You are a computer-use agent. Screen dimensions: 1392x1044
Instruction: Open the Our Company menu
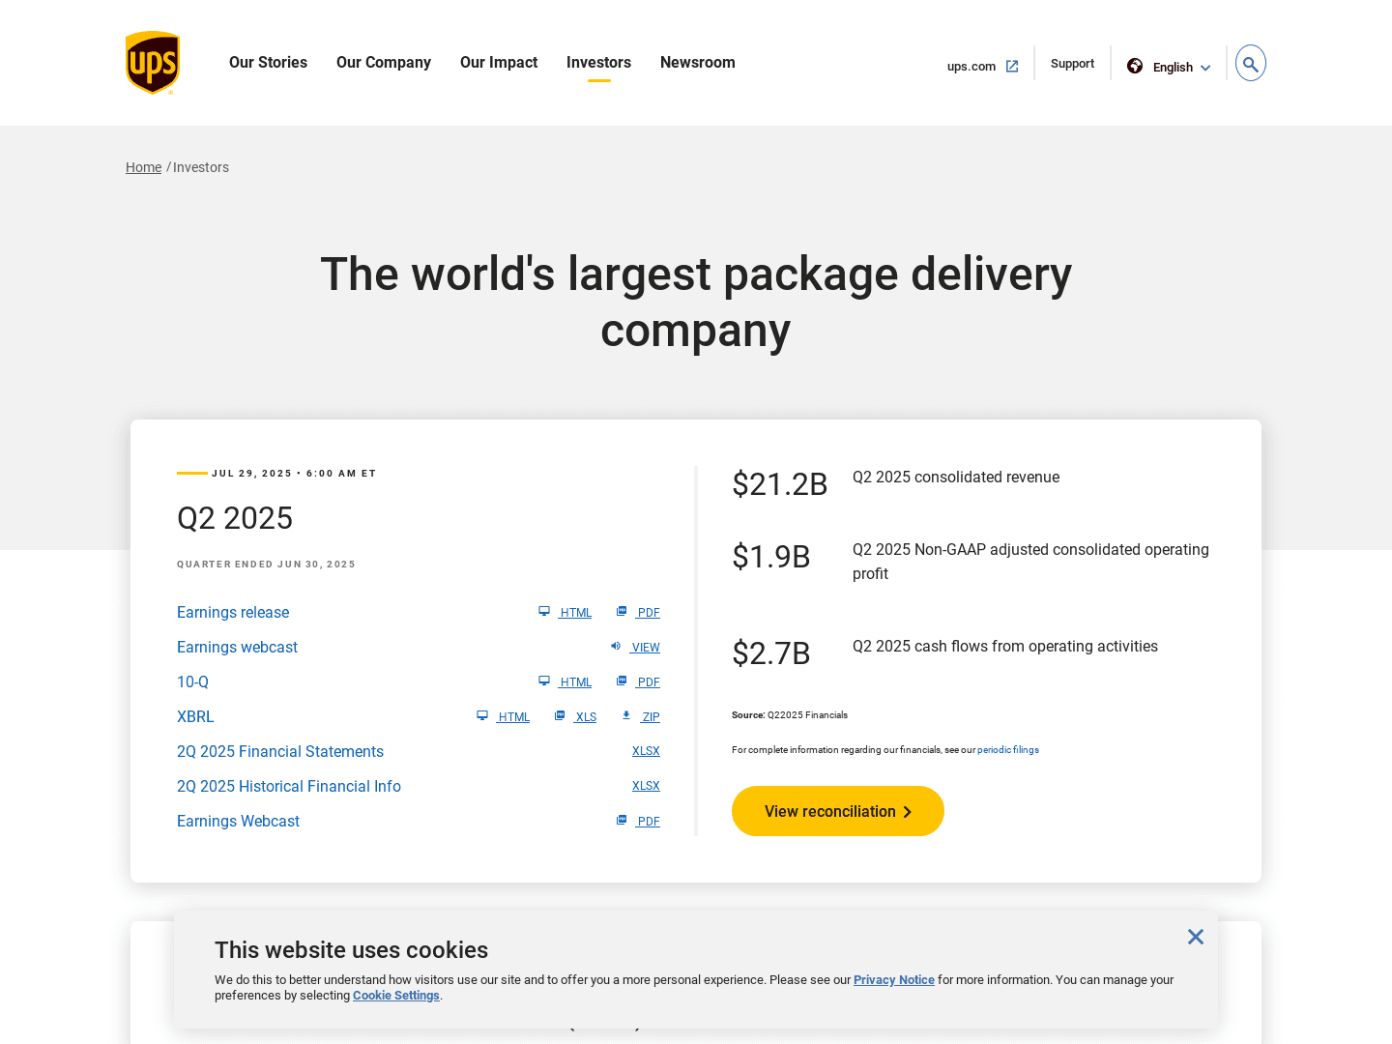click(384, 63)
